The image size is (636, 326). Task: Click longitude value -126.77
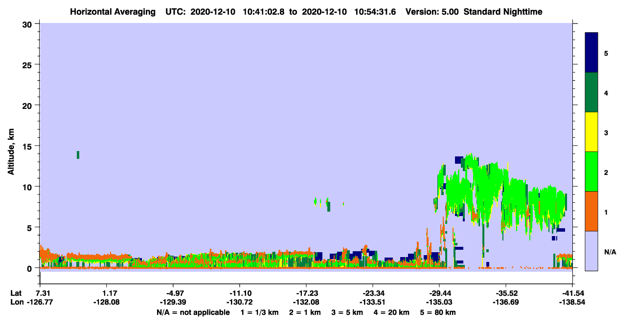click(40, 302)
